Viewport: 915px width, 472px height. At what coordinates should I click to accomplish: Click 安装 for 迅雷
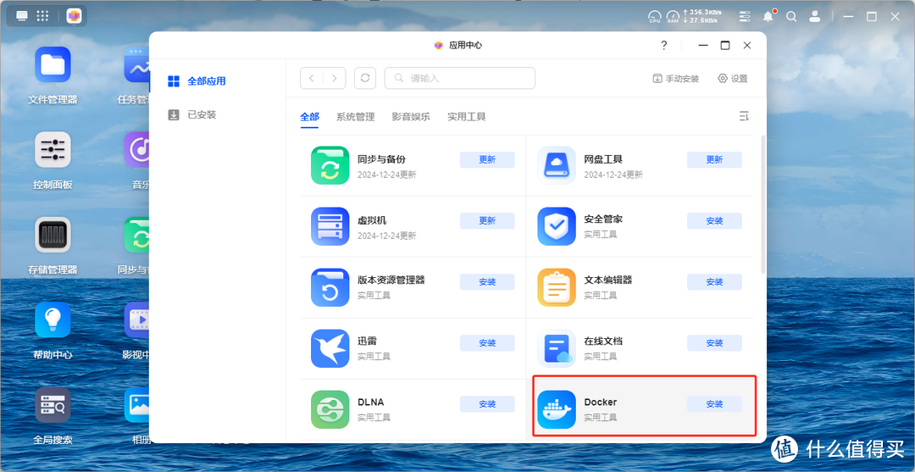click(487, 343)
